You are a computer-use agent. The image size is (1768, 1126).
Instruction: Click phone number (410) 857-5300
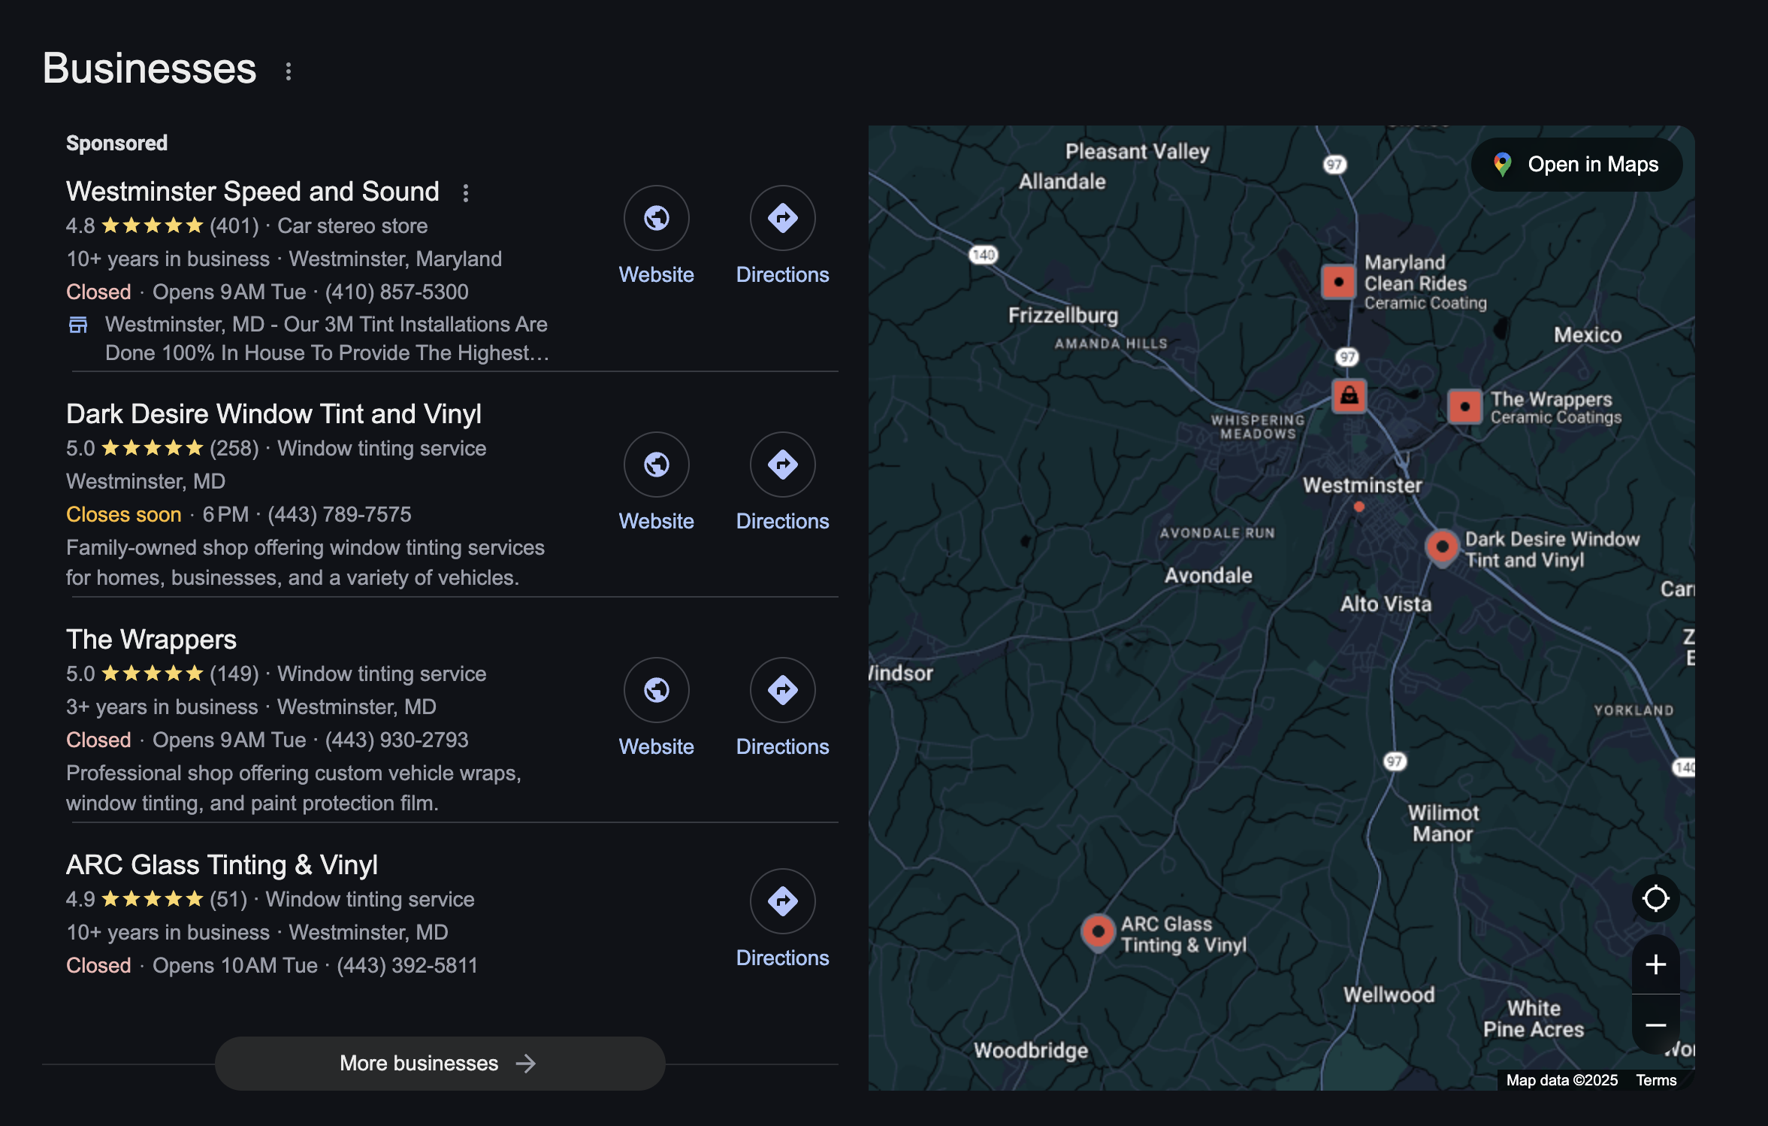(x=397, y=292)
